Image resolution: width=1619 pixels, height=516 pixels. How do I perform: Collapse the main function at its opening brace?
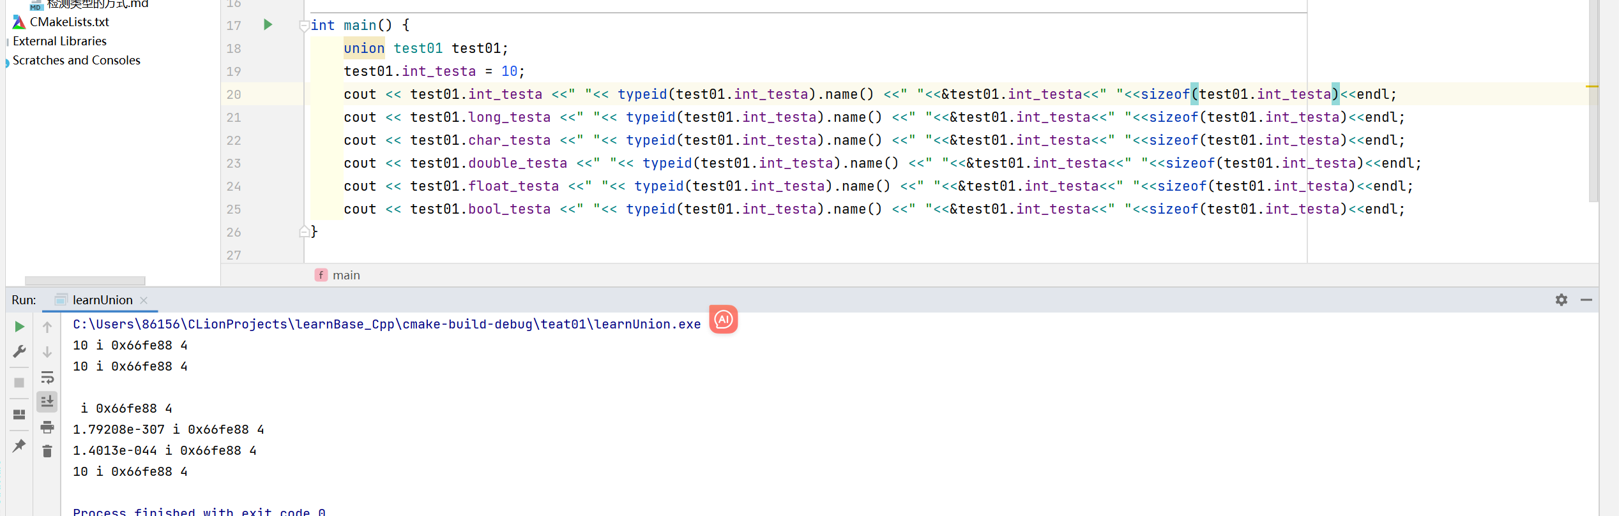click(x=304, y=26)
